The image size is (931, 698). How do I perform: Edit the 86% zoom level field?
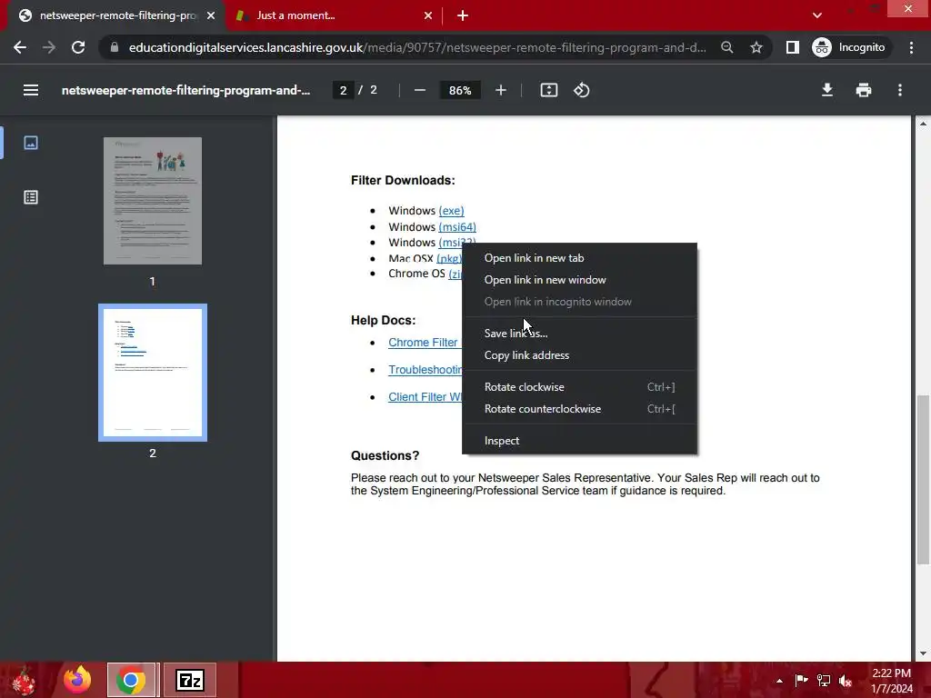pyautogui.click(x=460, y=90)
